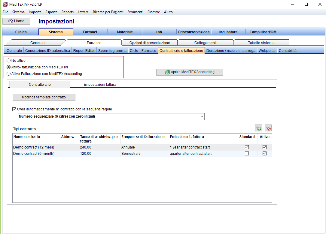Open the Generale second-level tab
Viewport: 326px width, 234px height.
pyautogui.click(x=38, y=43)
